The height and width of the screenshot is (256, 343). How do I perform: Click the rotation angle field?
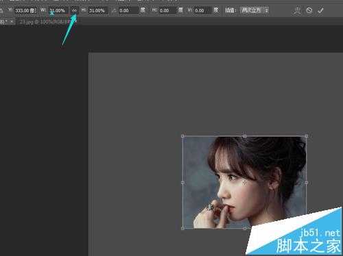[128, 10]
